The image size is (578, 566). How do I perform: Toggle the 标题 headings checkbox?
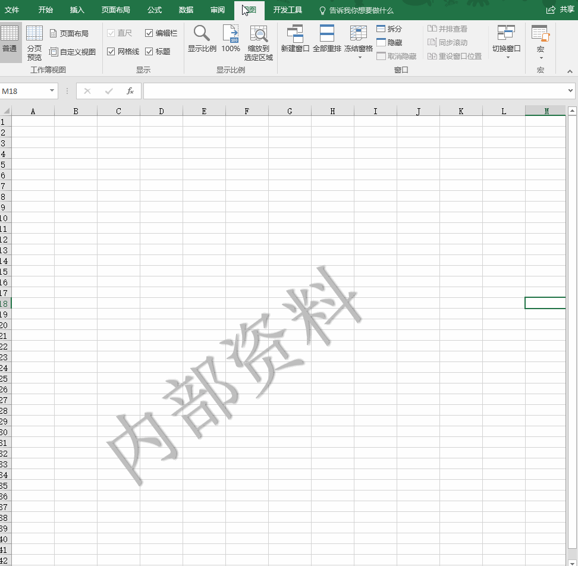[149, 52]
